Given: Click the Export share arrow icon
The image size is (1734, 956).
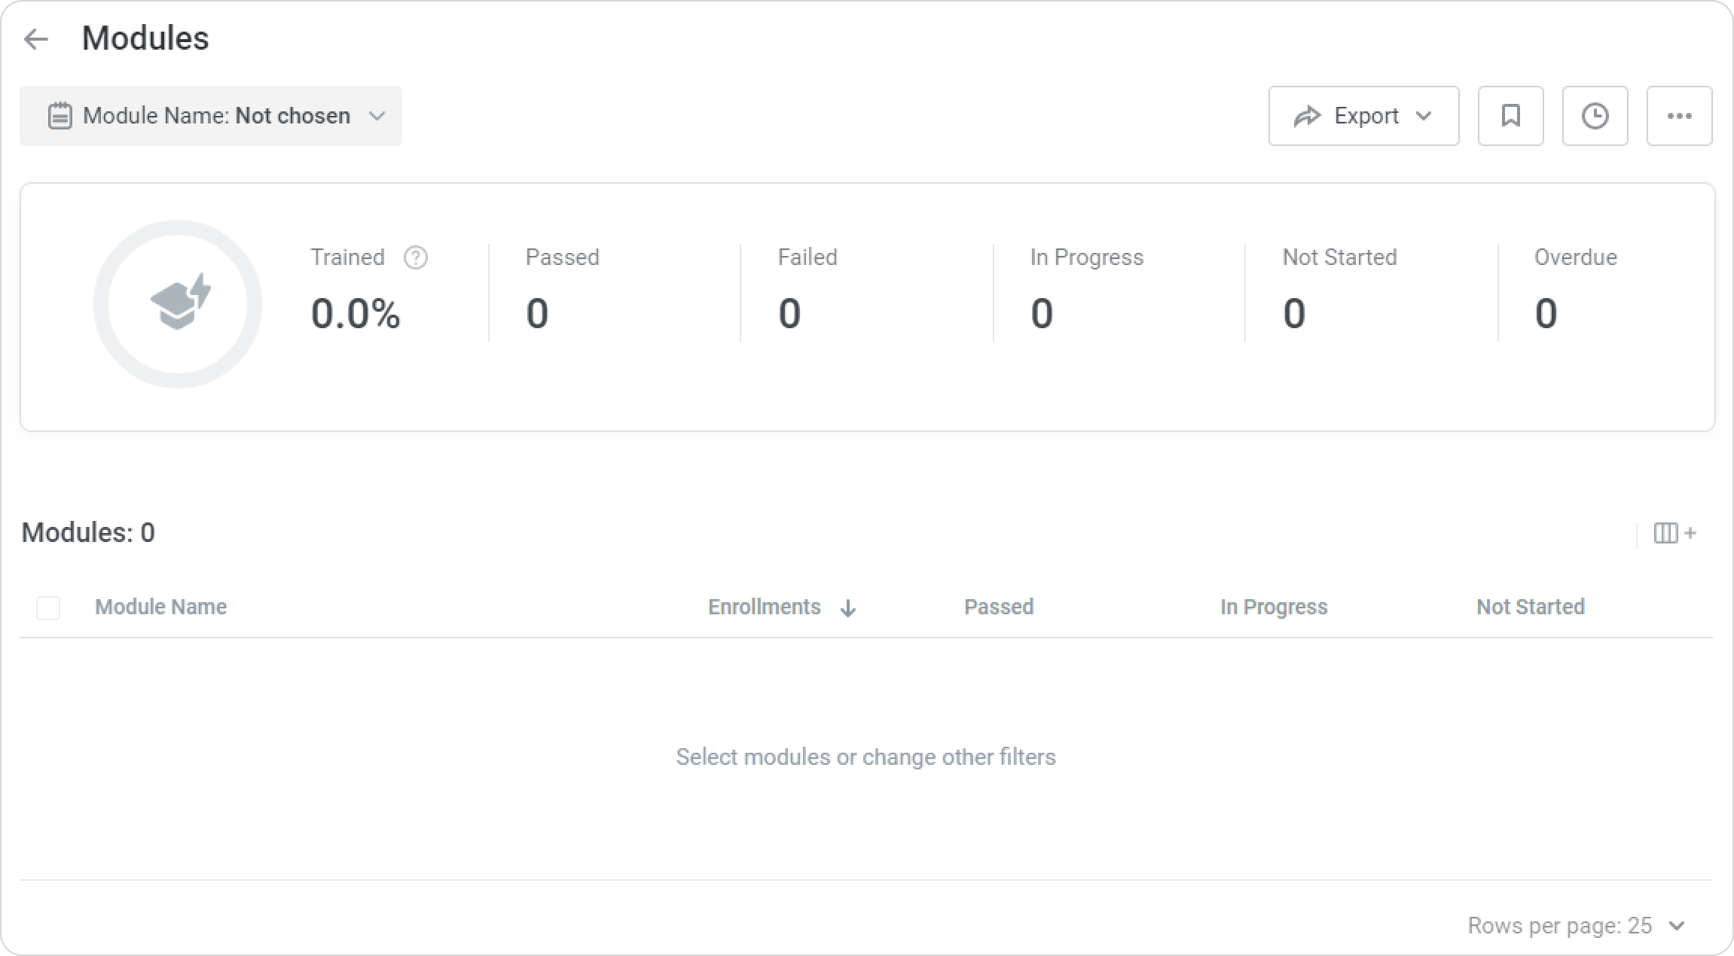Looking at the screenshot, I should pyautogui.click(x=1307, y=116).
